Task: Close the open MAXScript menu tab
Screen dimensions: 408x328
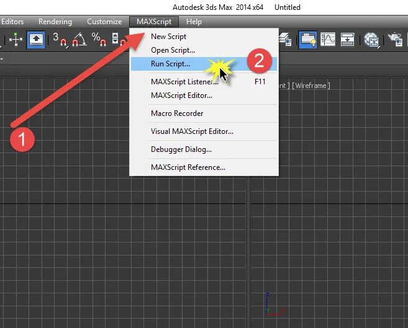Action: click(154, 22)
